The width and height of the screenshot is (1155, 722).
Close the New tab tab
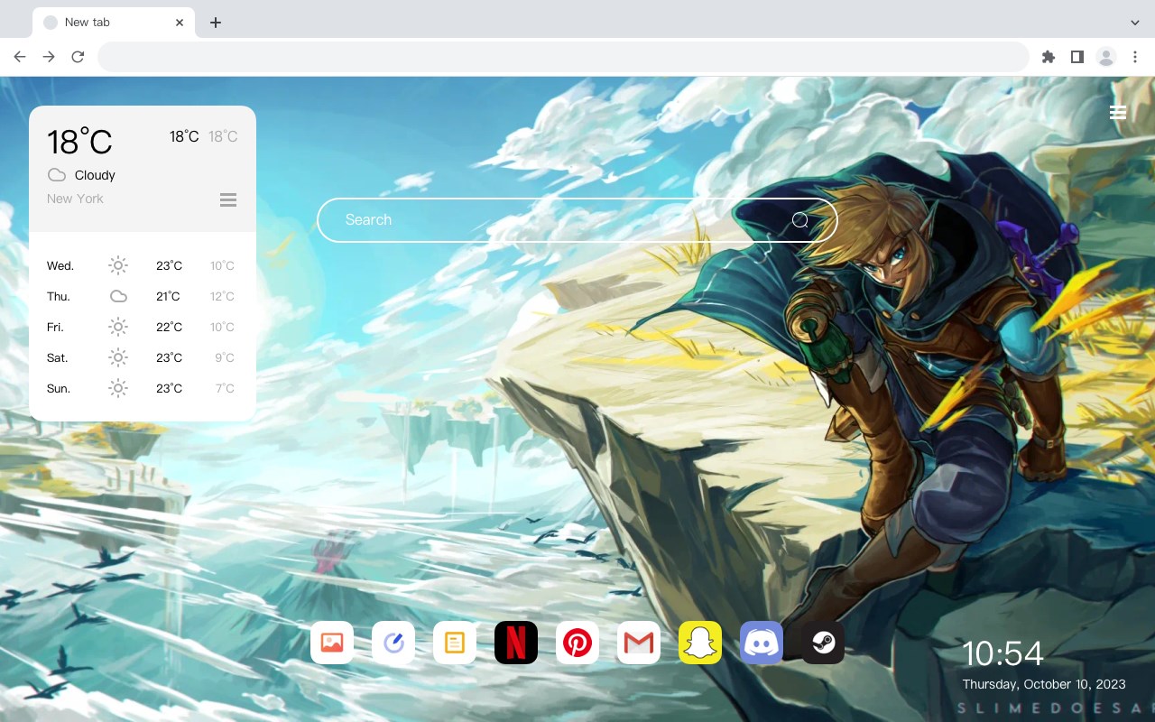coord(180,23)
